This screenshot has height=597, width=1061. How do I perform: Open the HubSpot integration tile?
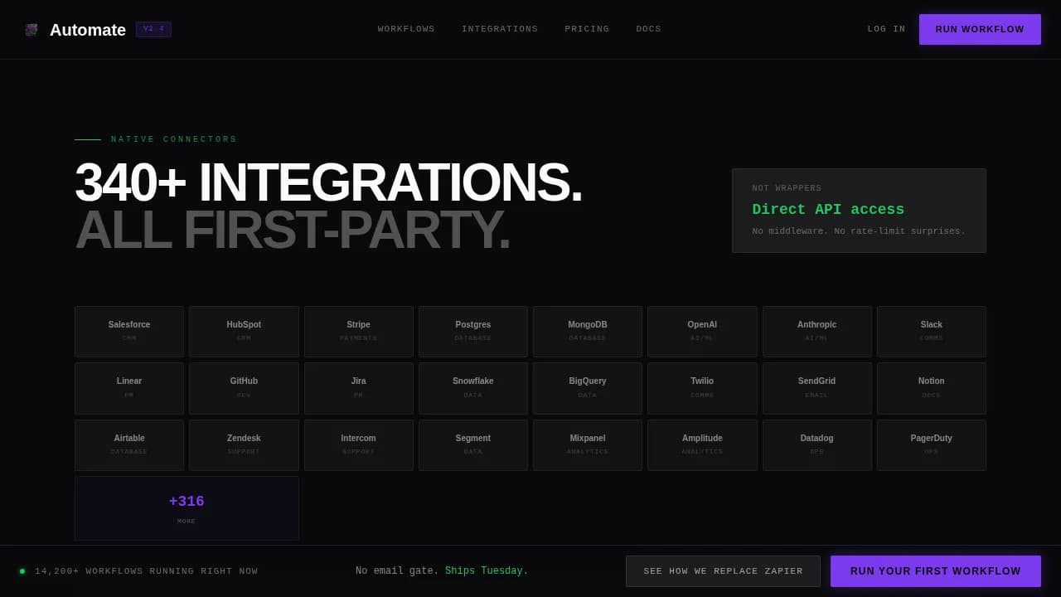pos(244,331)
